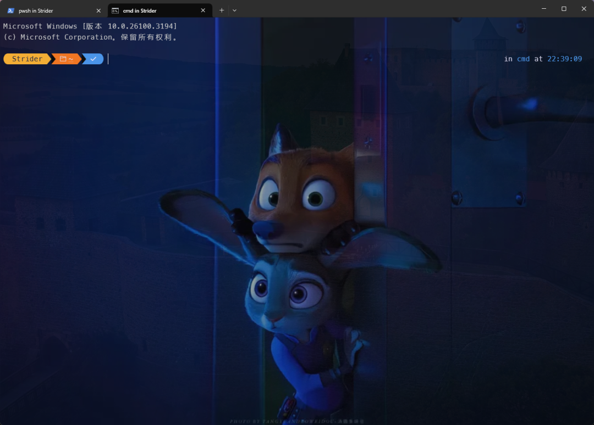The image size is (594, 425).
Task: Click the Microsoft Windows version line
Action: click(90, 26)
